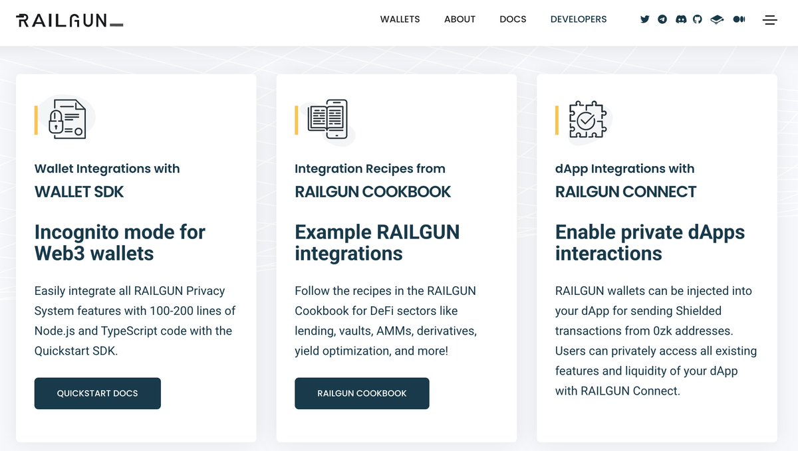Click the puzzle checkmark Connect icon
This screenshot has height=451, width=798.
point(588,120)
